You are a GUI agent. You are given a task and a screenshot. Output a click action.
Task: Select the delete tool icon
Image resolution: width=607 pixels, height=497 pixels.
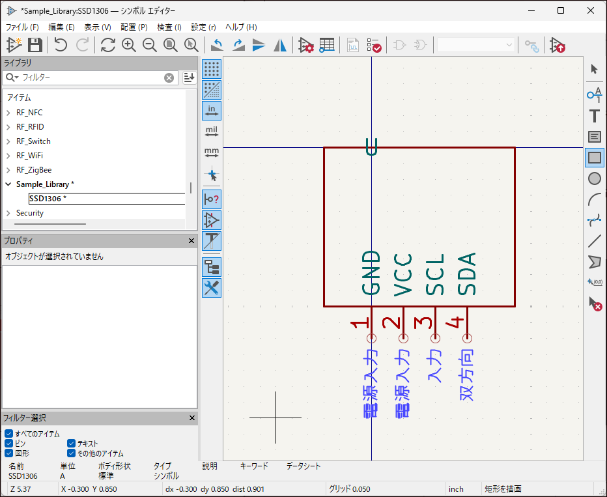594,303
